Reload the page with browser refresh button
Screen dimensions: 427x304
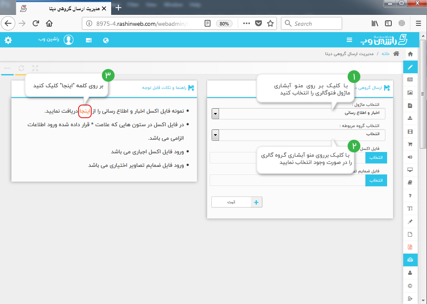coord(36,23)
